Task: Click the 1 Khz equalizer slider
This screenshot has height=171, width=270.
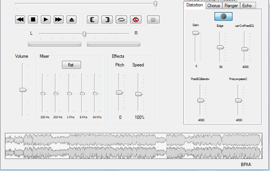Action: point(69,94)
